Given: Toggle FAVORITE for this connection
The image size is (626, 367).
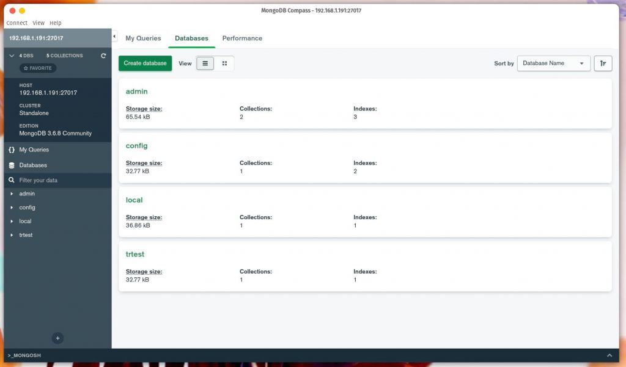Looking at the screenshot, I should click(37, 68).
